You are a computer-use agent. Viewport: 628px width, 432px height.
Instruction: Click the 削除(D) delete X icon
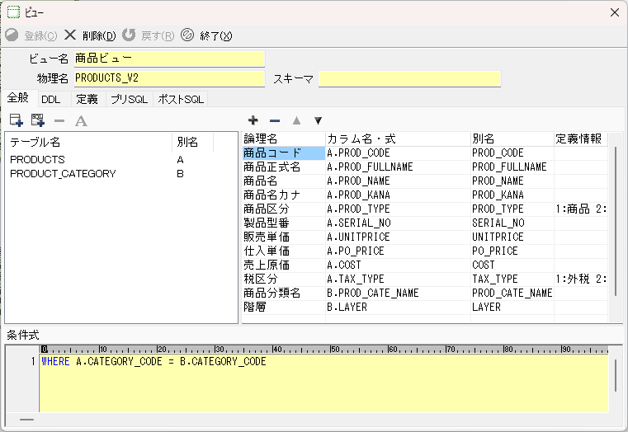coord(70,35)
